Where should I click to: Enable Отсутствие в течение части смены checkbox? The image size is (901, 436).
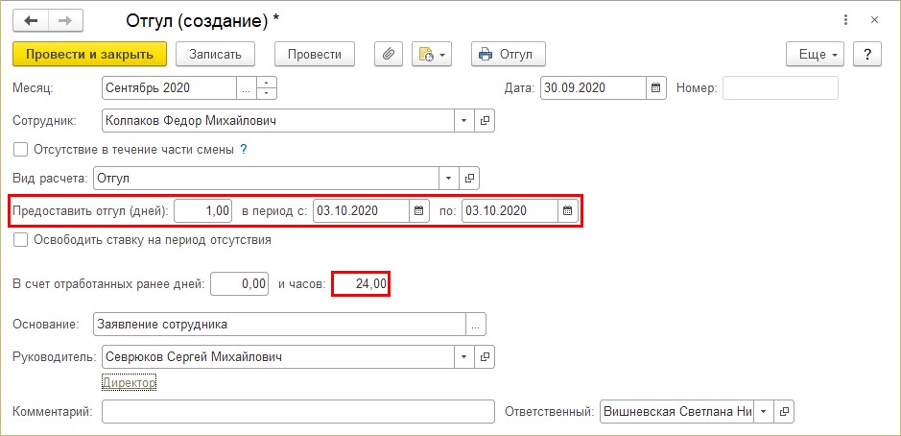pos(21,150)
